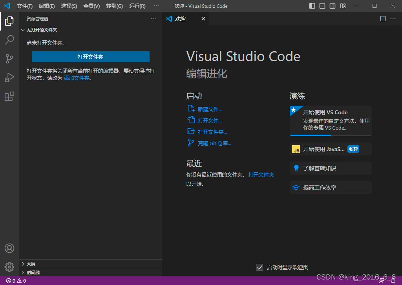The width and height of the screenshot is (402, 285).
Task: Click the git branch icon under 启动
Action: tap(190, 142)
